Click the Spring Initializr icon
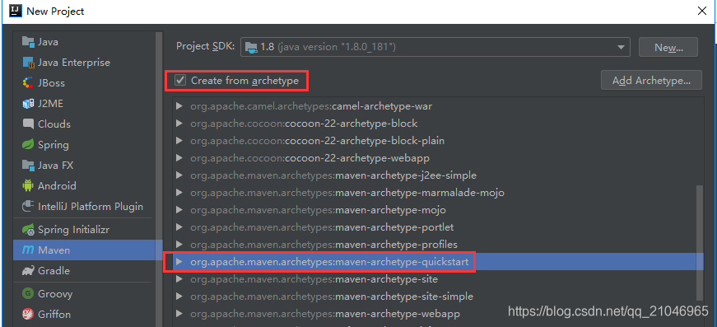This screenshot has width=717, height=327. [x=28, y=230]
